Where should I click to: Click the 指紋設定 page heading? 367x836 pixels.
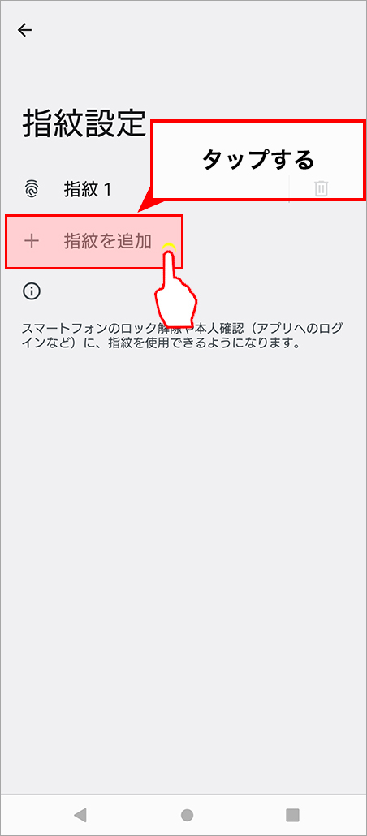point(84,123)
